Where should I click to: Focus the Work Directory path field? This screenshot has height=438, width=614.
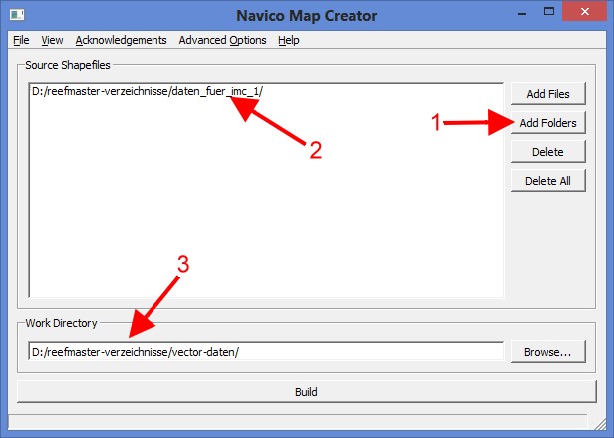point(266,352)
